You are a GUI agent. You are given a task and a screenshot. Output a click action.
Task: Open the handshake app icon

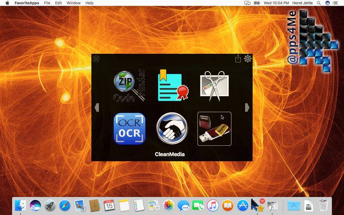[x=172, y=129]
